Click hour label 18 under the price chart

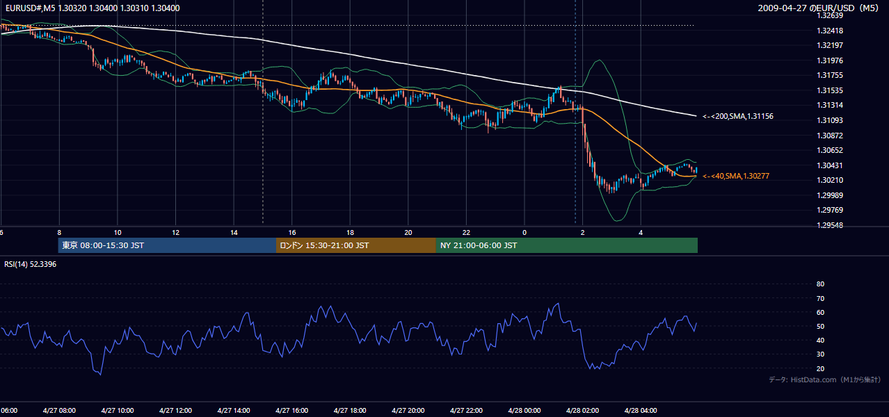[350, 233]
